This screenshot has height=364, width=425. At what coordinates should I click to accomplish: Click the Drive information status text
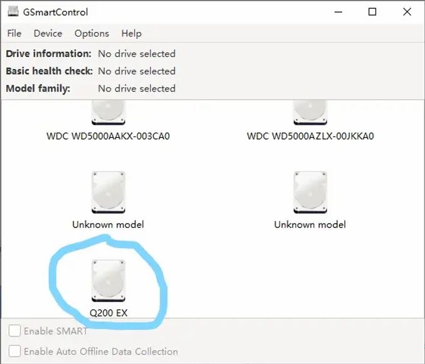click(x=137, y=54)
